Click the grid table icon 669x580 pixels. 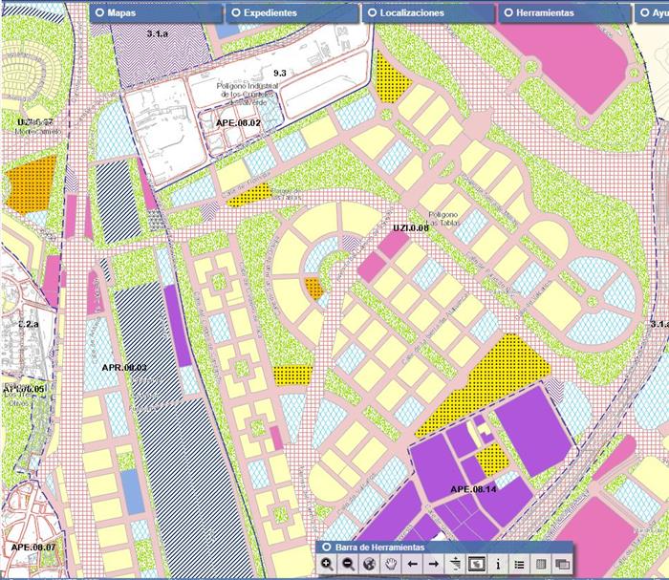(540, 564)
